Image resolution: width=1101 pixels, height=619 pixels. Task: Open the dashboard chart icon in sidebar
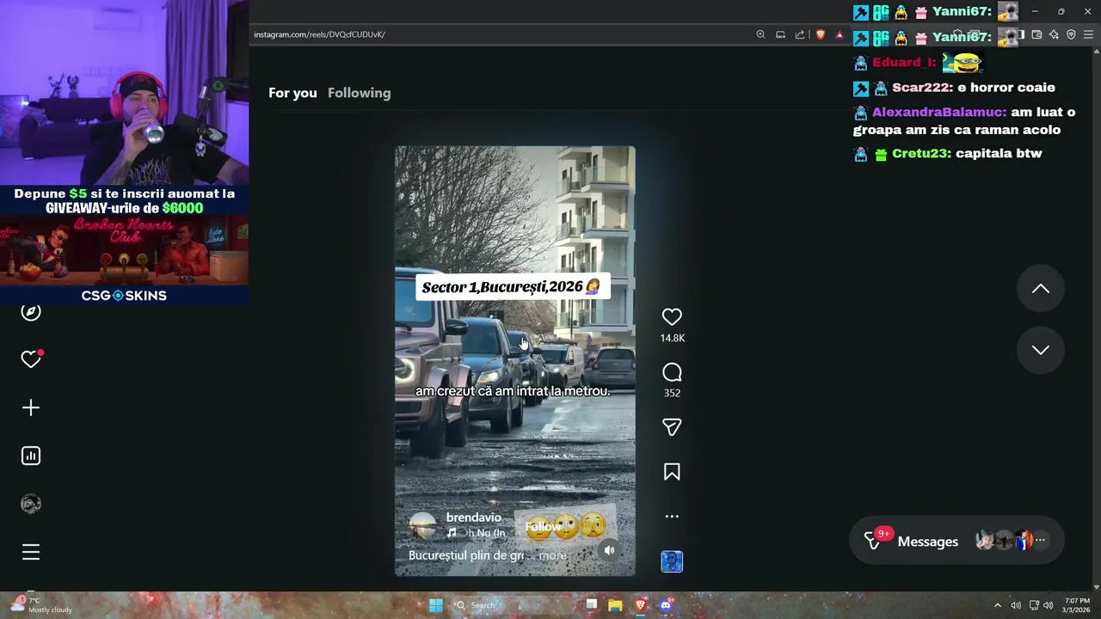click(x=31, y=456)
